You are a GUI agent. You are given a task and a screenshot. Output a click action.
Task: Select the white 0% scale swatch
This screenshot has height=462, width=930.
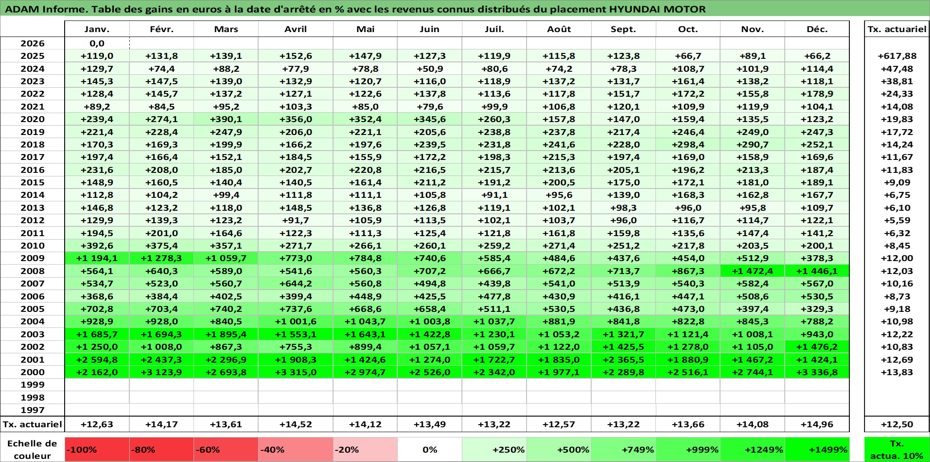tap(429, 449)
